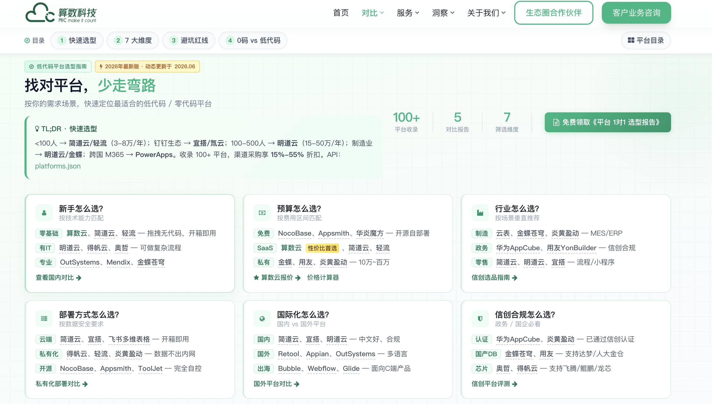Jump to section 4 0码 vs 低代码
The width and height of the screenshot is (712, 404).
[x=253, y=41]
